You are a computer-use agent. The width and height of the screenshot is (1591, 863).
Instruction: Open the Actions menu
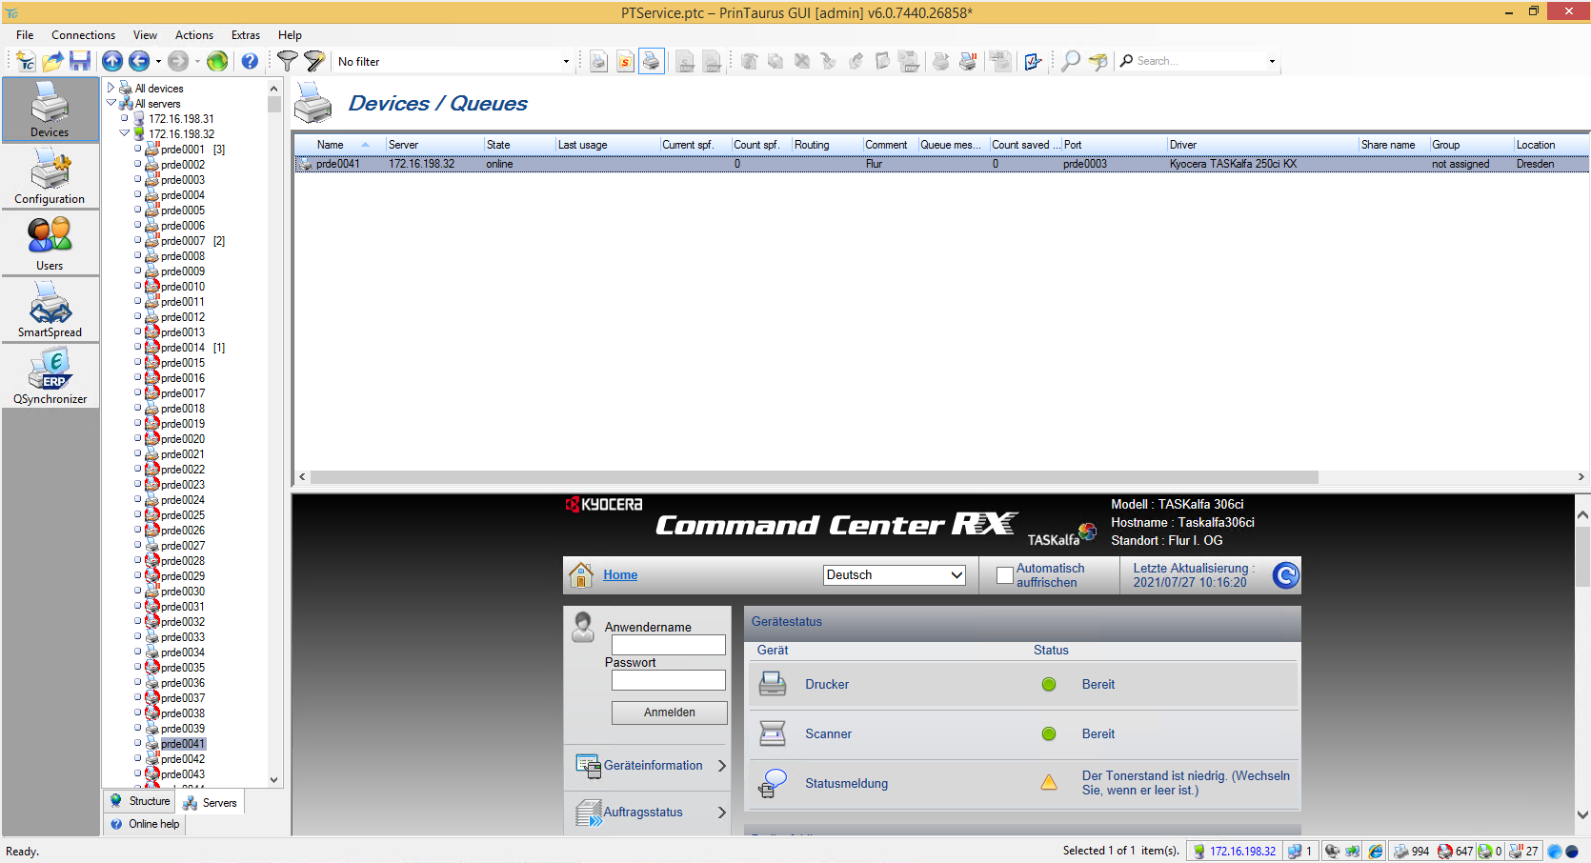[193, 35]
